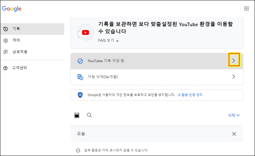Click the gear icon beside 제어
255x156 pixels.
point(6,41)
